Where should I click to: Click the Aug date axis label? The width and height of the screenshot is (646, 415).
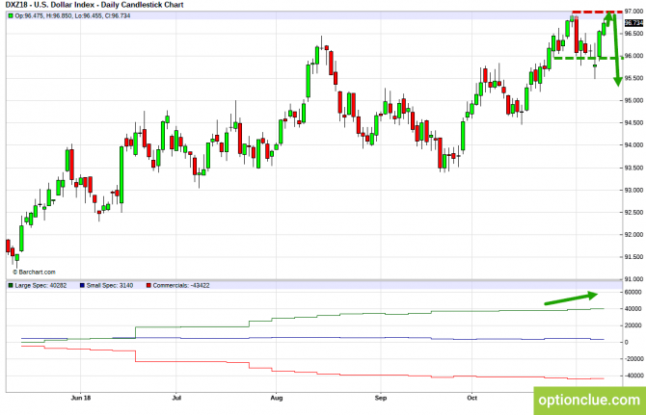[277, 398]
